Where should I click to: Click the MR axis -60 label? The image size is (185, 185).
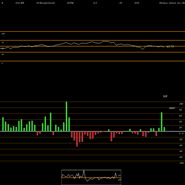(181, 151)
